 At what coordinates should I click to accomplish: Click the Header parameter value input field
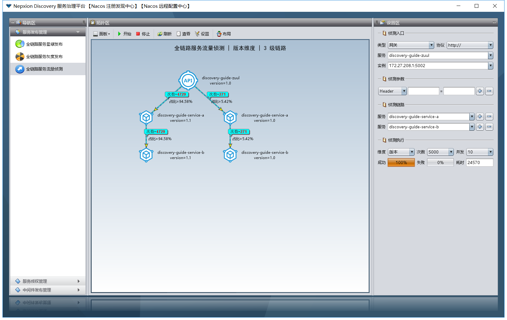[459, 91]
